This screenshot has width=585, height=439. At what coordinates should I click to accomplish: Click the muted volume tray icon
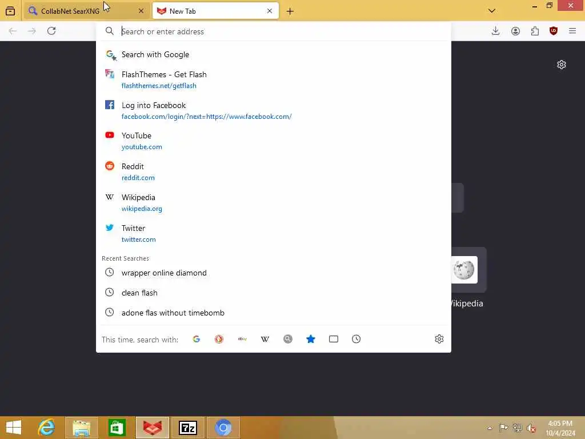[531, 428]
